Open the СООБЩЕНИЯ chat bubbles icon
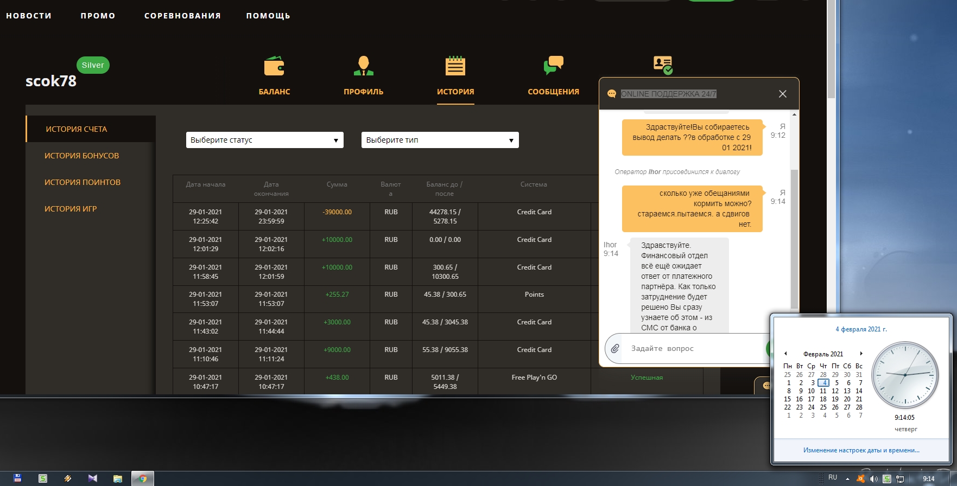Screen dimensions: 957x486 (x=554, y=66)
